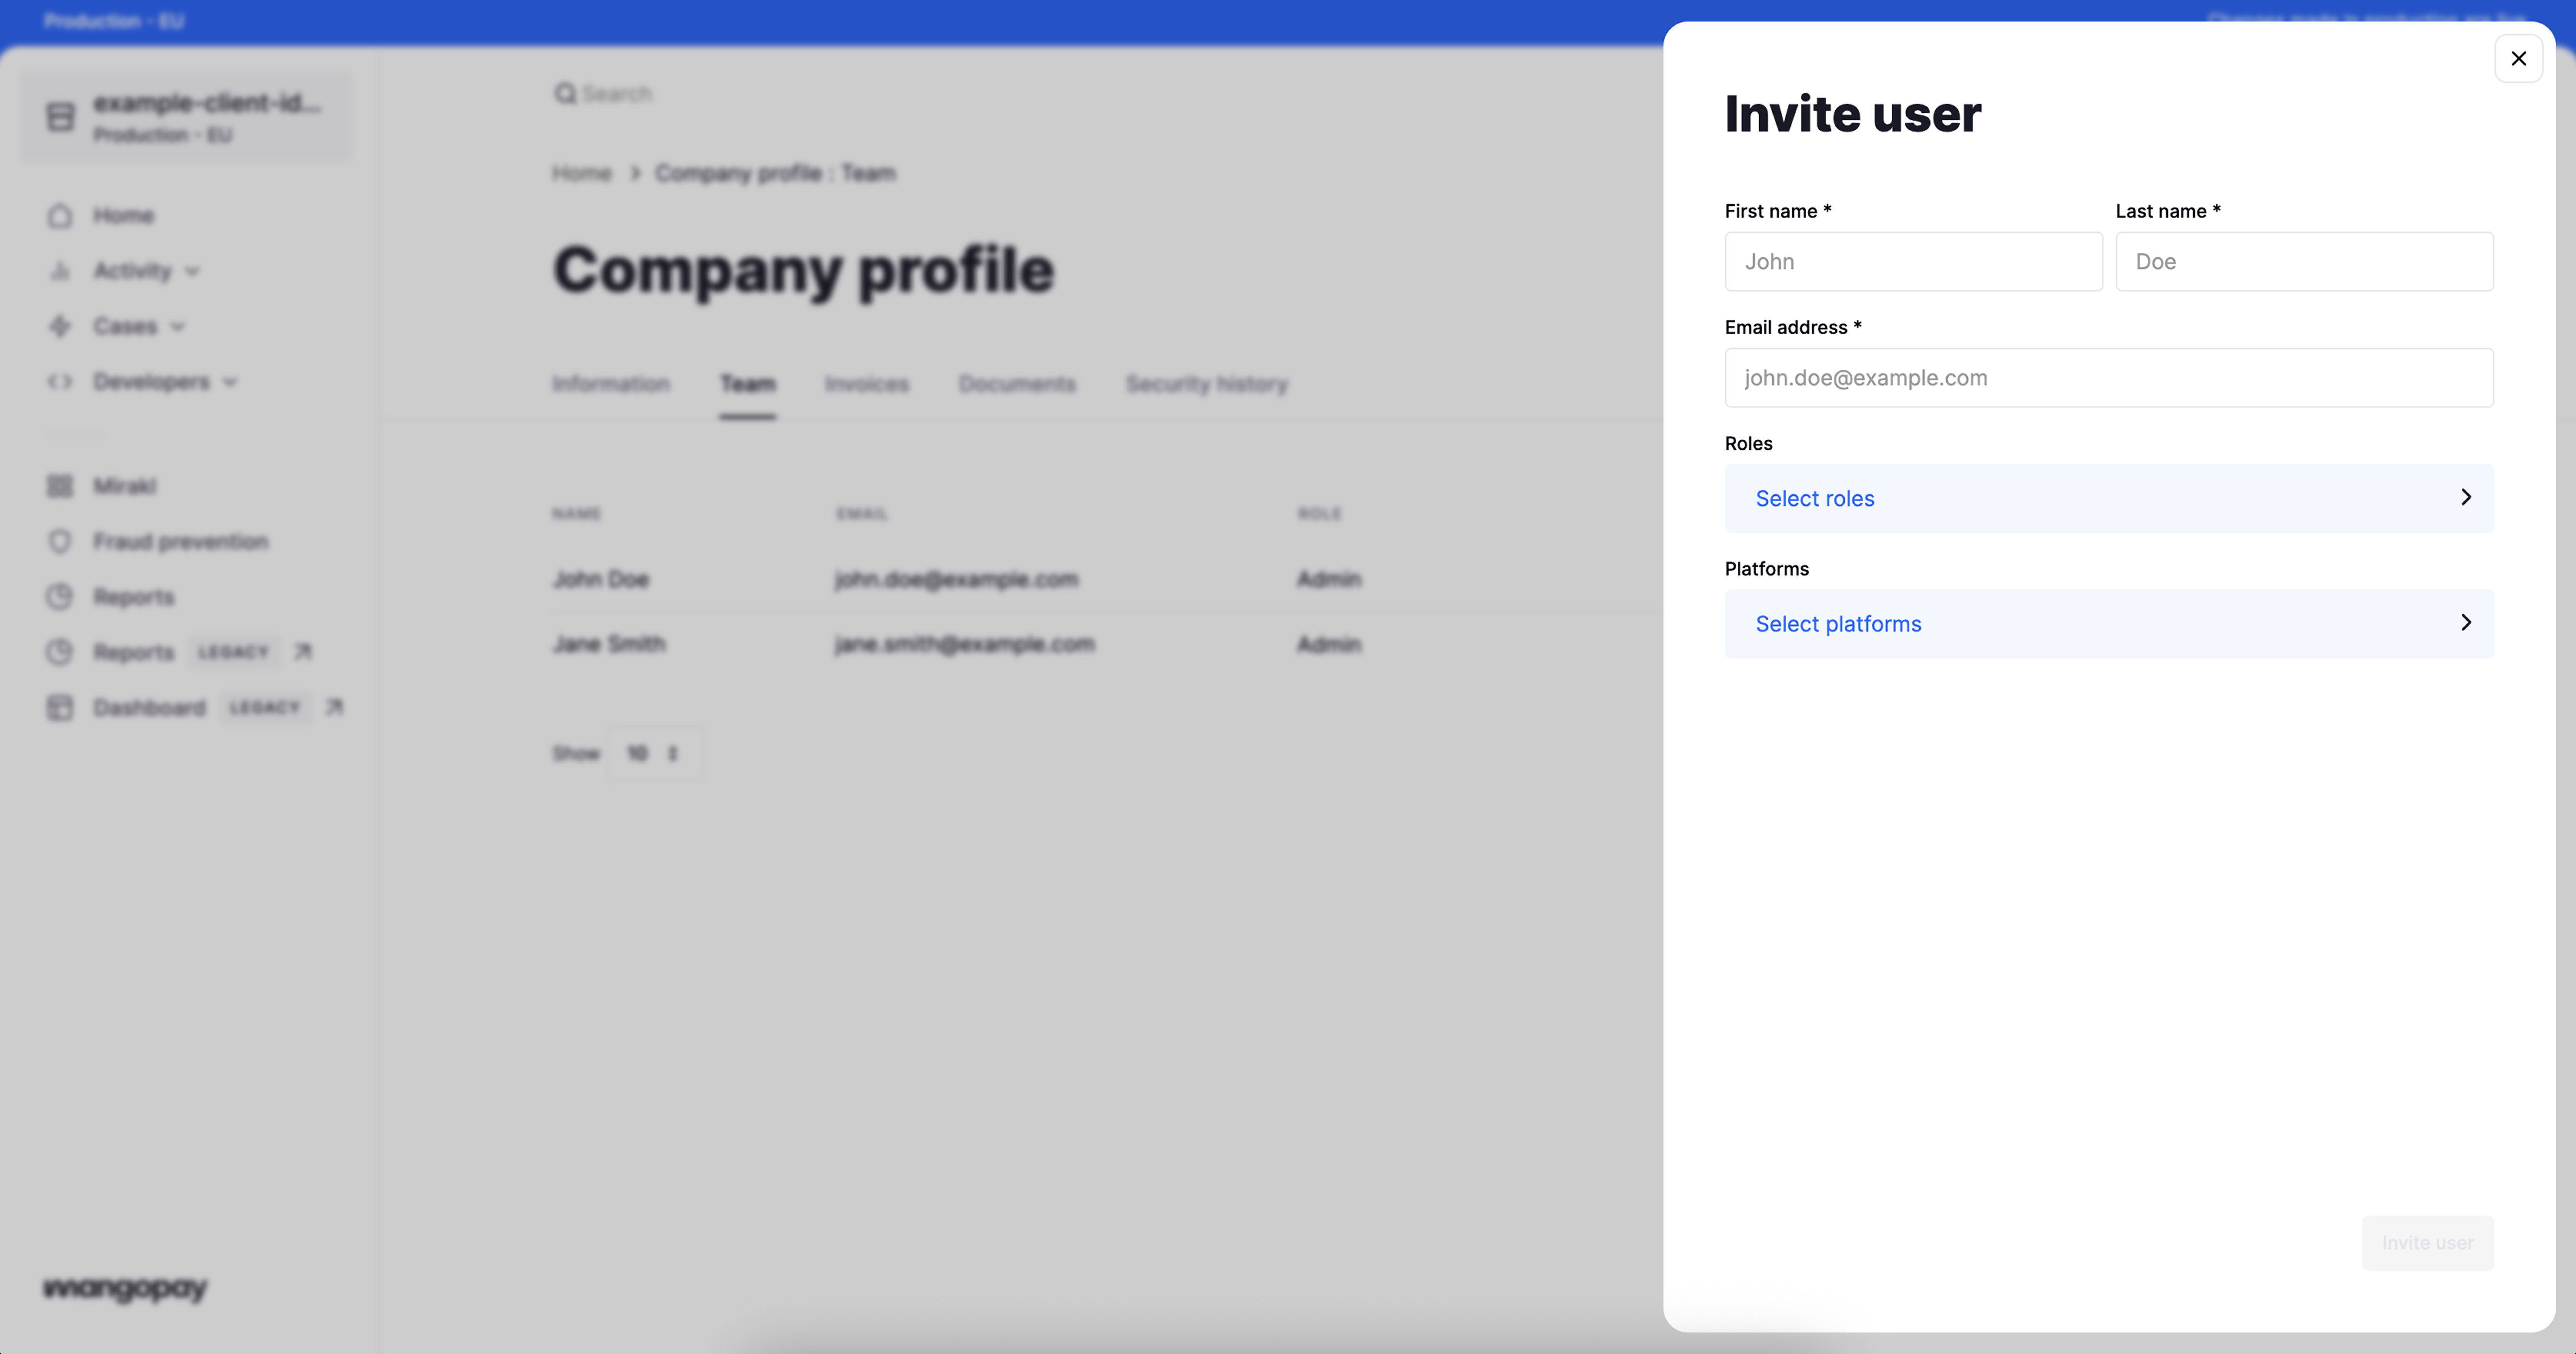Switch to the Security history tab
The width and height of the screenshot is (2576, 1354).
tap(1206, 384)
